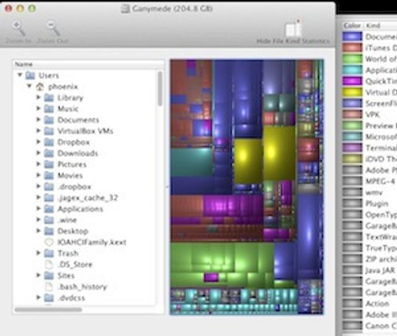Click the Zoom In magnifier icon

(x=19, y=28)
